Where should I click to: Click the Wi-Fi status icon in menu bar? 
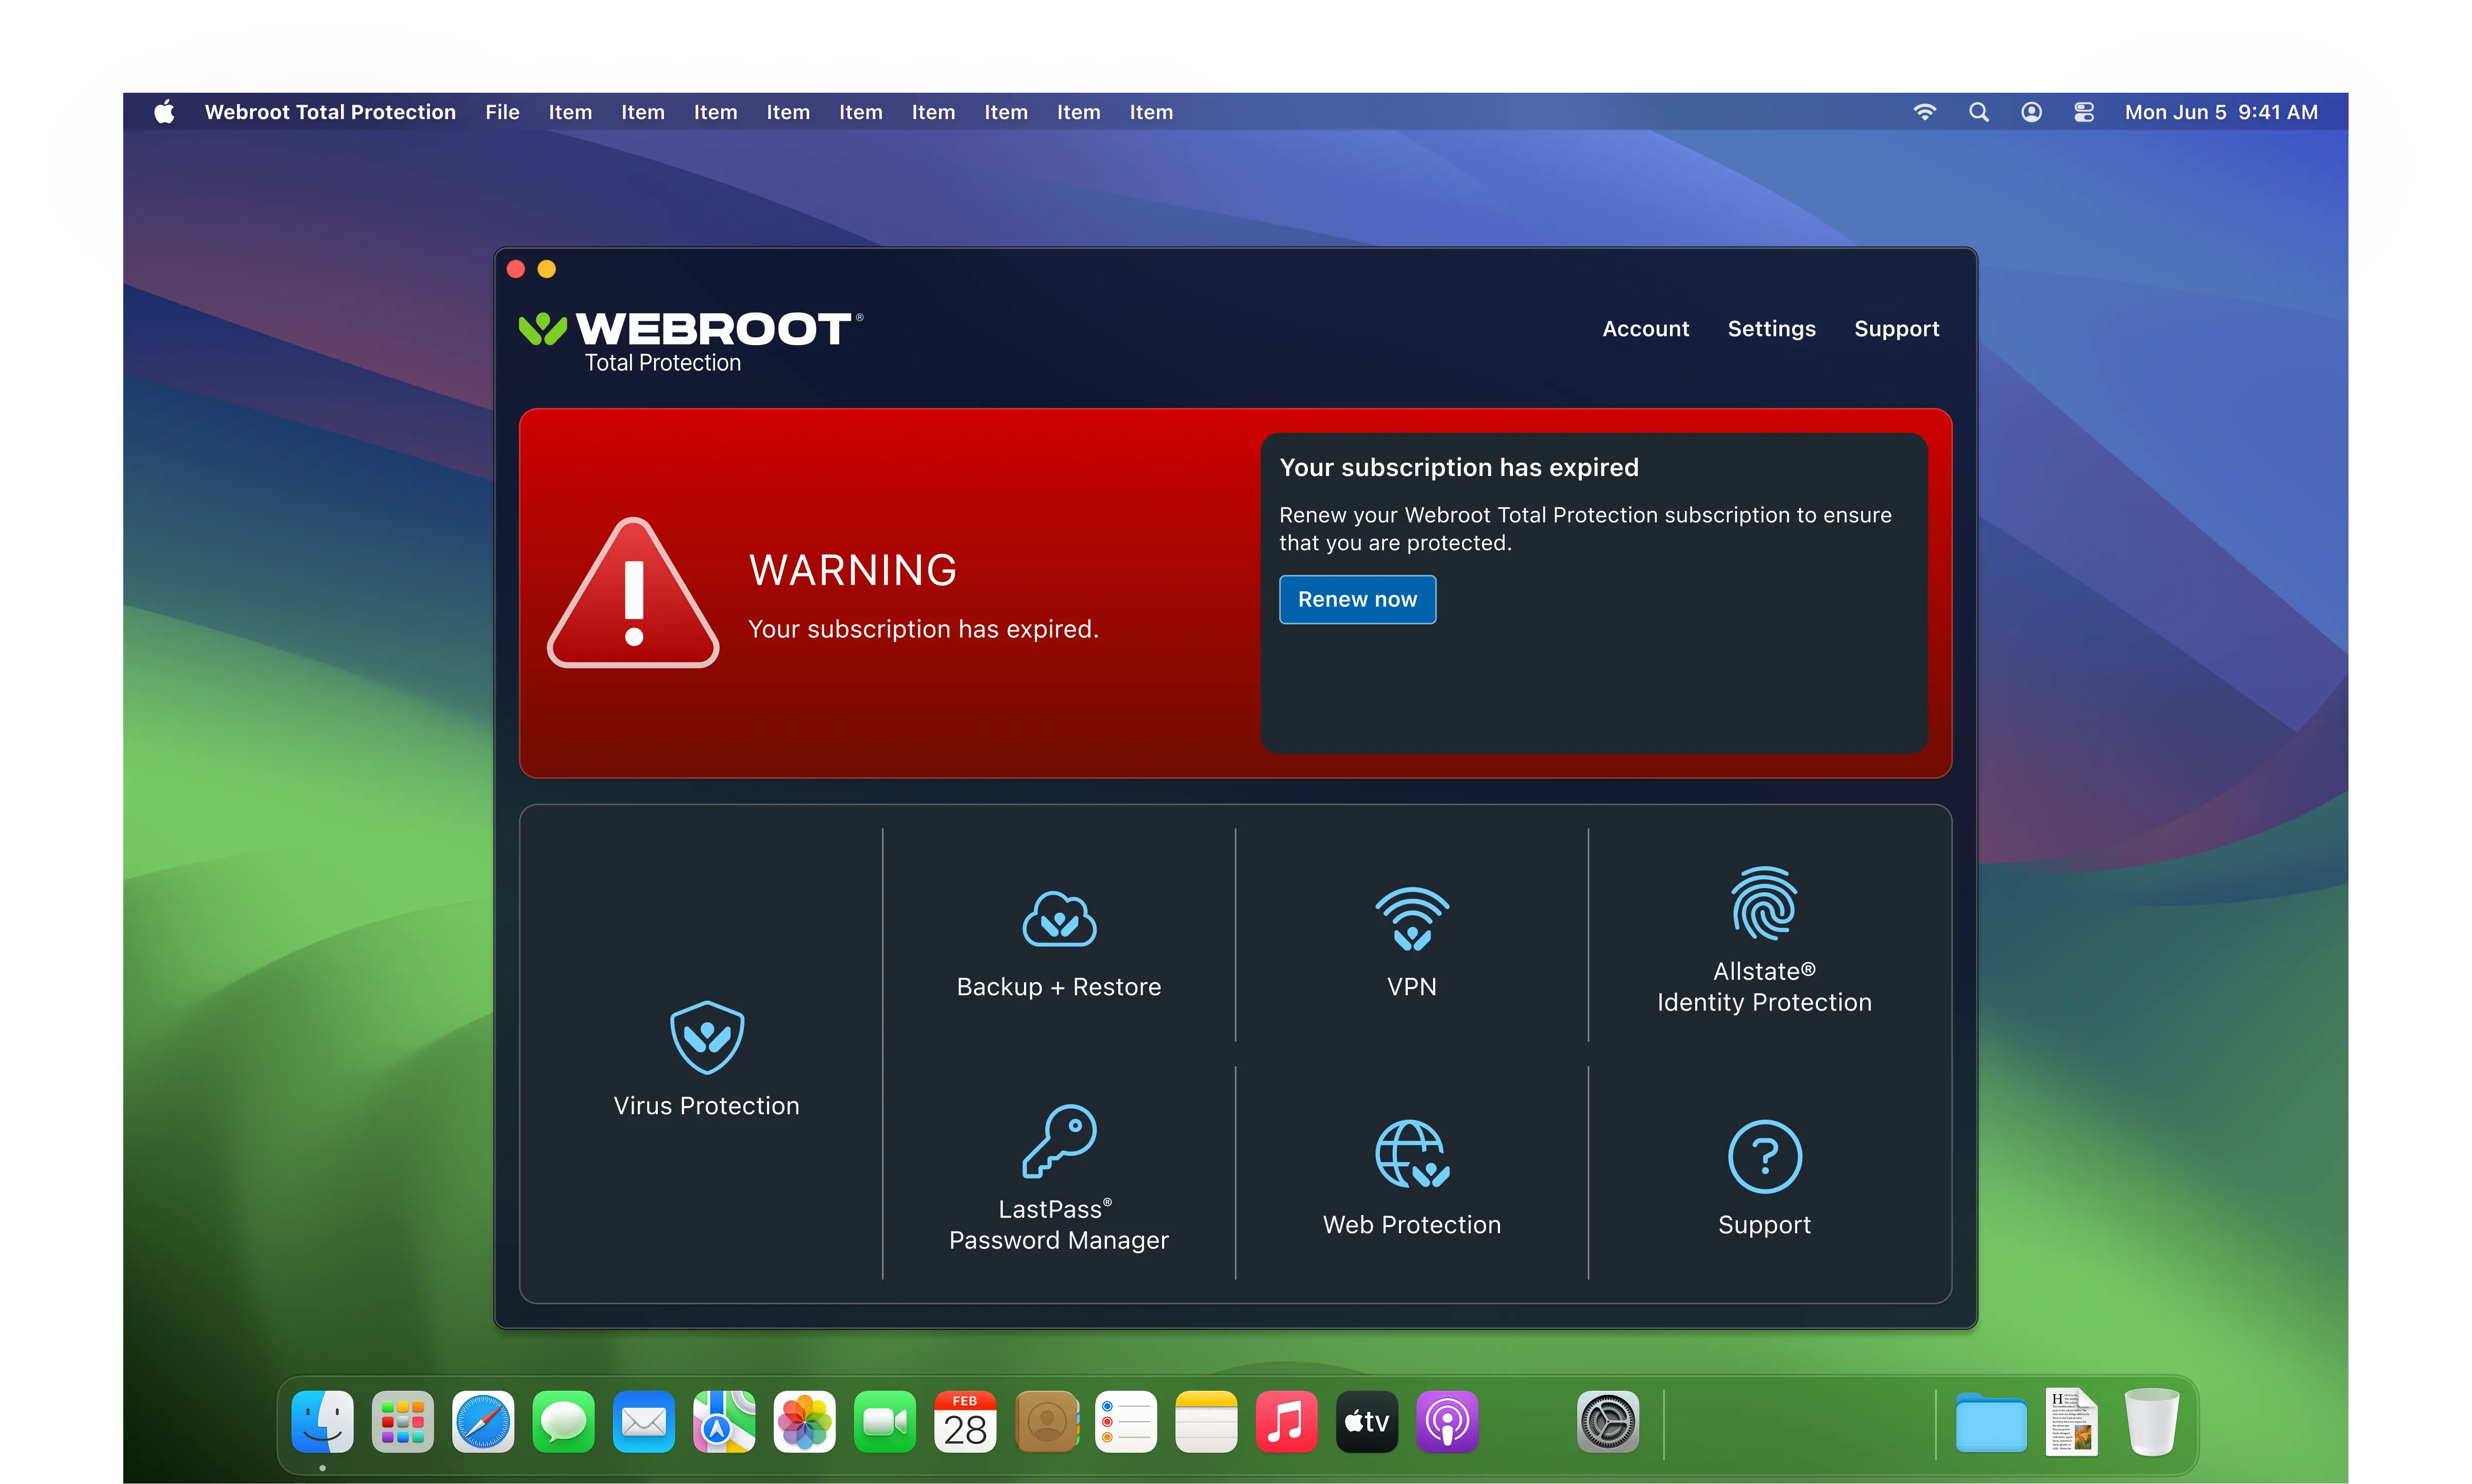(x=1924, y=112)
